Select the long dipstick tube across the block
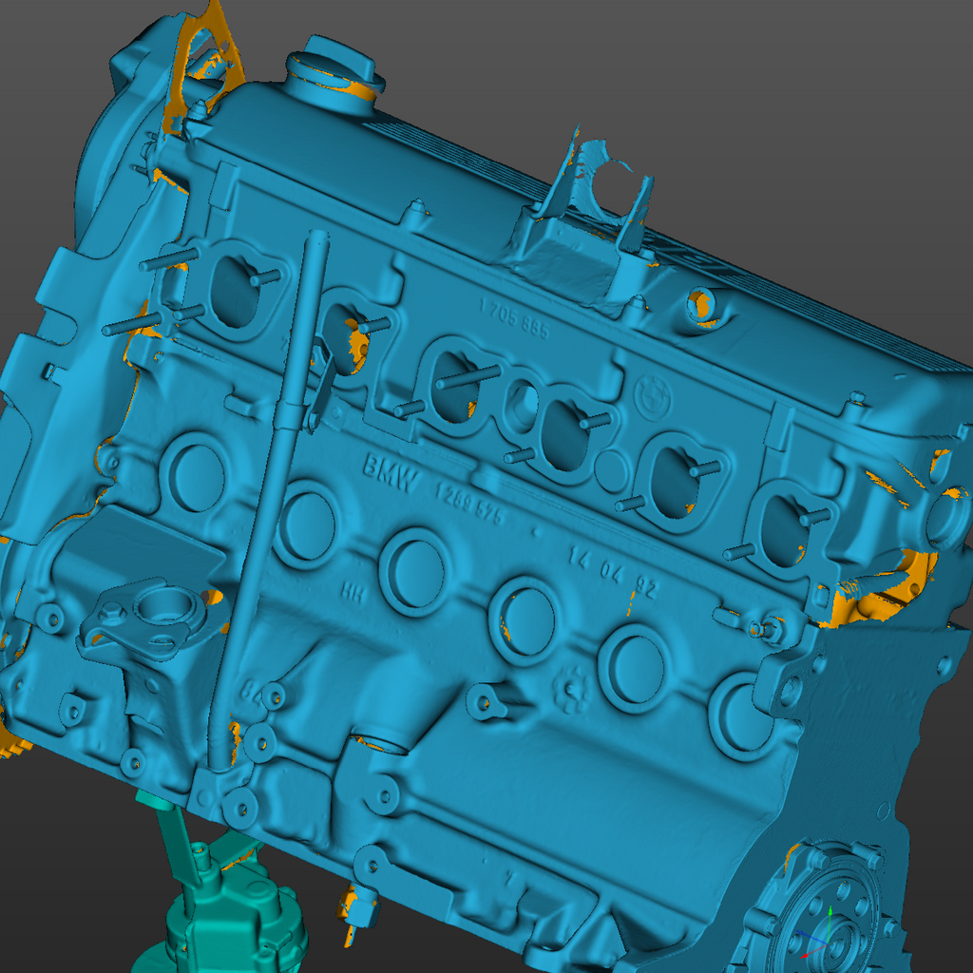The height and width of the screenshot is (973, 973). coord(269,500)
